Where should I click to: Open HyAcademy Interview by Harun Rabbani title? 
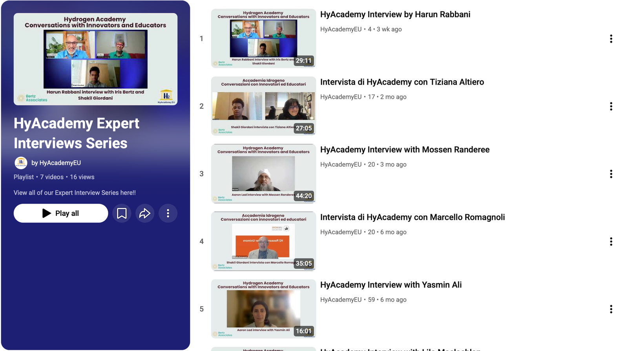tap(395, 14)
